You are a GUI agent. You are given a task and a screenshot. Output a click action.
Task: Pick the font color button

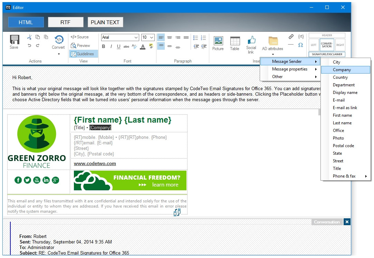pyautogui.click(x=142, y=47)
